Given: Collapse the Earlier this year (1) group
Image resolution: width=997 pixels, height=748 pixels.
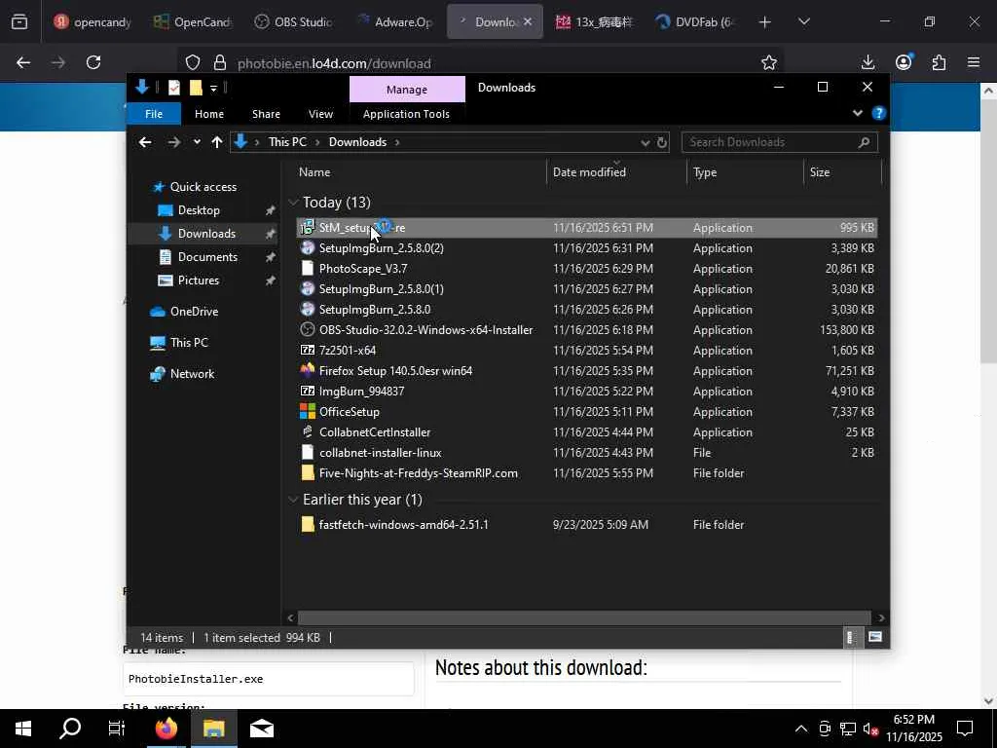Looking at the screenshot, I should point(293,500).
